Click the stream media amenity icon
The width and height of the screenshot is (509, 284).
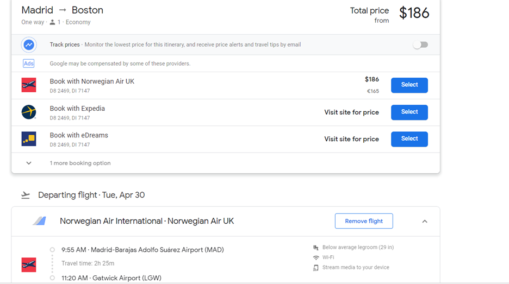click(316, 268)
